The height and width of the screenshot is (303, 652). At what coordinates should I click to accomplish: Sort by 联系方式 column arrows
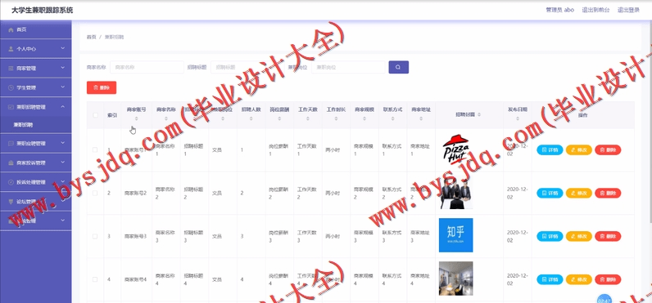tap(392, 119)
